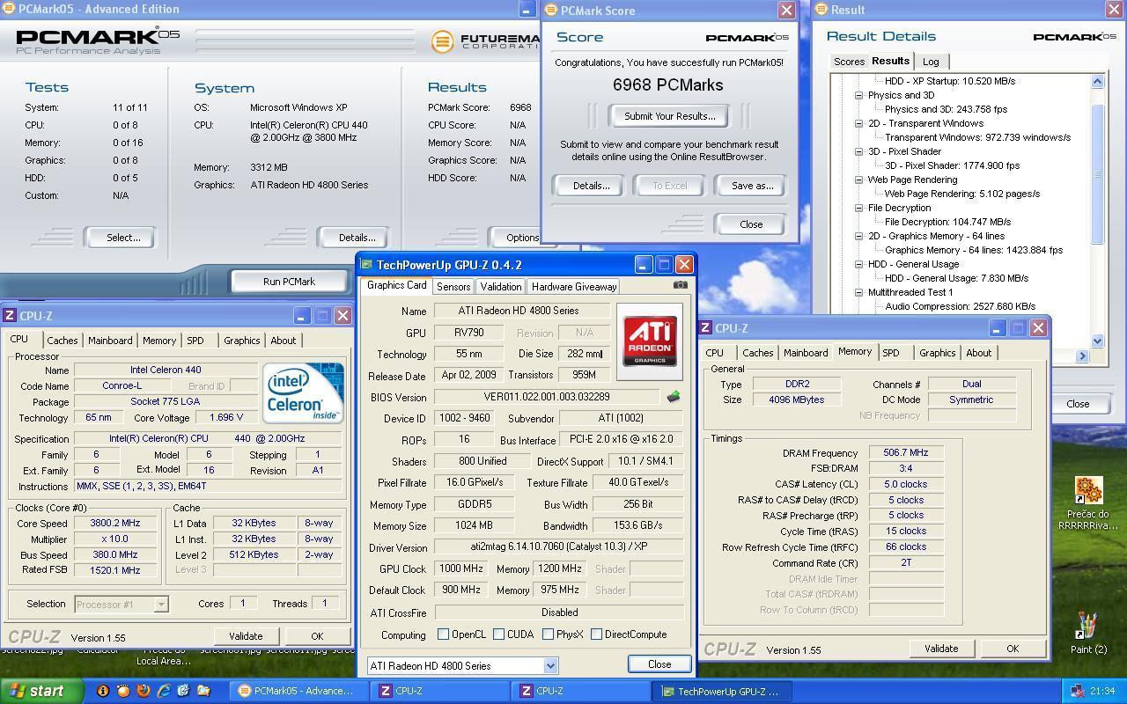
Task: Click the result tree scroll down arrow
Action: 1097,341
